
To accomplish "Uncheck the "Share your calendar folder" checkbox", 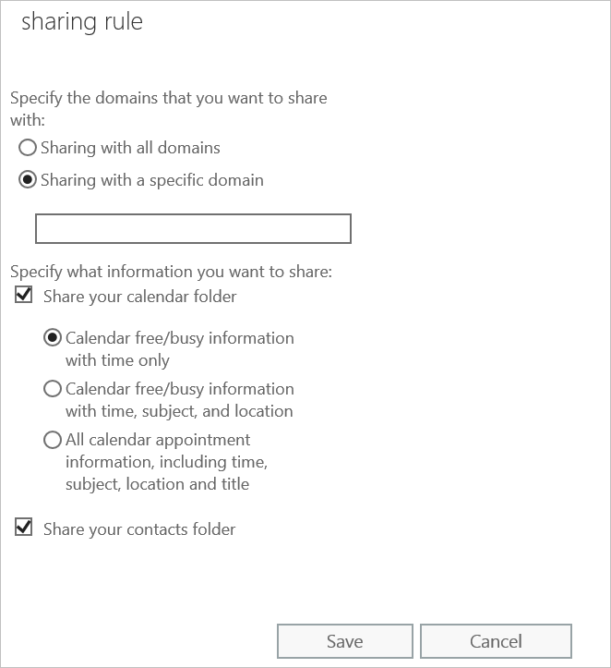I will [23, 295].
